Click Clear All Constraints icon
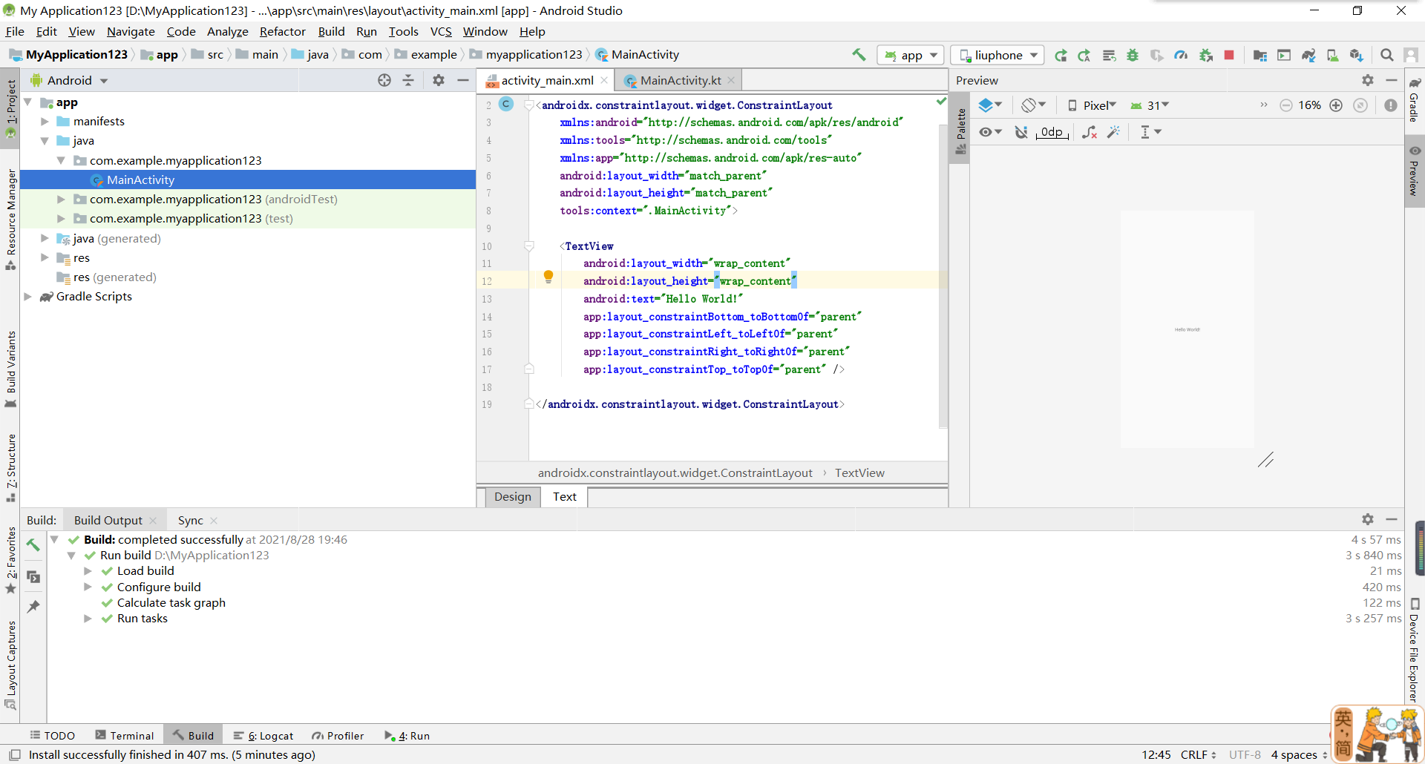The width and height of the screenshot is (1425, 764). [1089, 132]
